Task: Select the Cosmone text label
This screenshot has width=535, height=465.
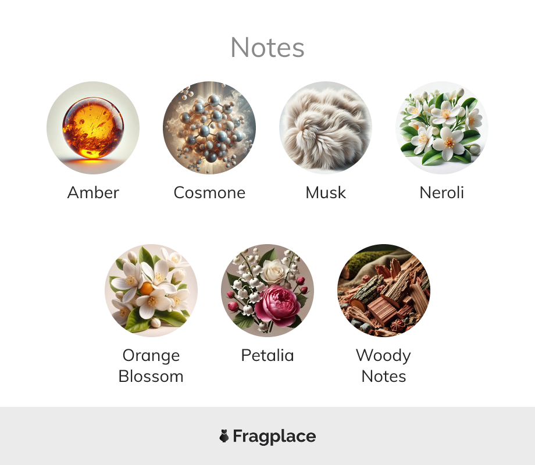Action: coord(209,192)
